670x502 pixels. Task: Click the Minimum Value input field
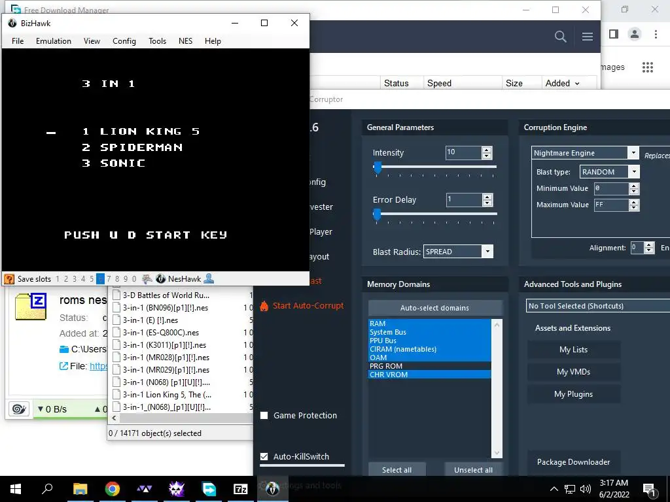click(611, 188)
